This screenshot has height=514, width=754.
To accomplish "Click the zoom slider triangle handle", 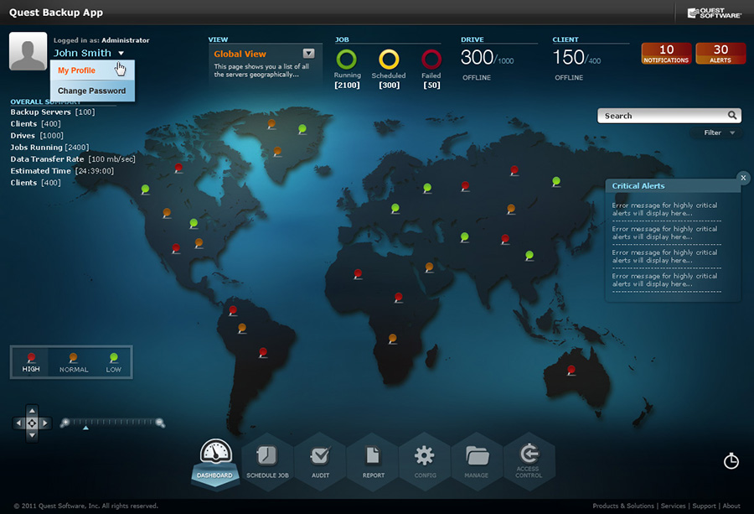I will coord(85,428).
